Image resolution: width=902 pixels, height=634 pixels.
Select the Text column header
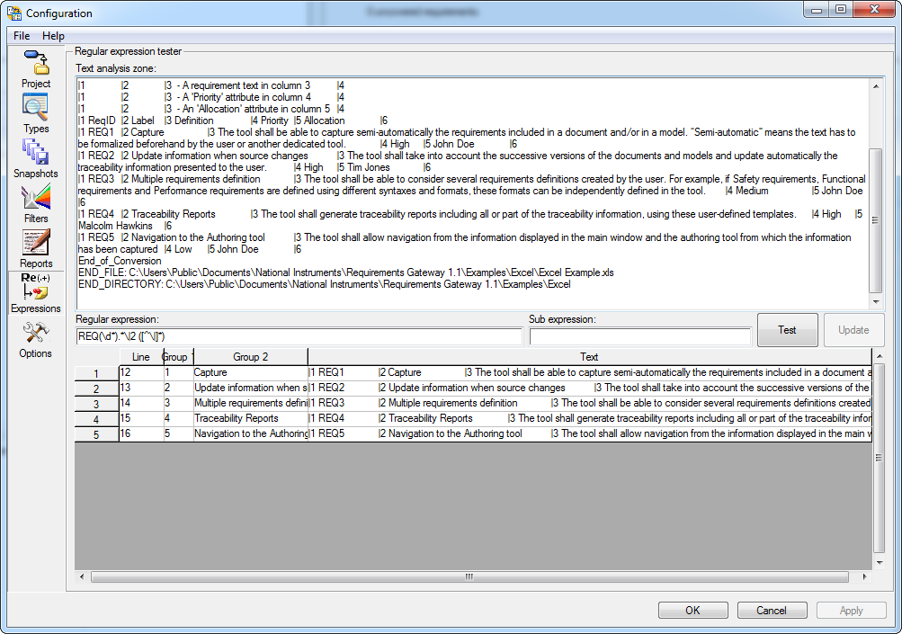[x=589, y=357]
